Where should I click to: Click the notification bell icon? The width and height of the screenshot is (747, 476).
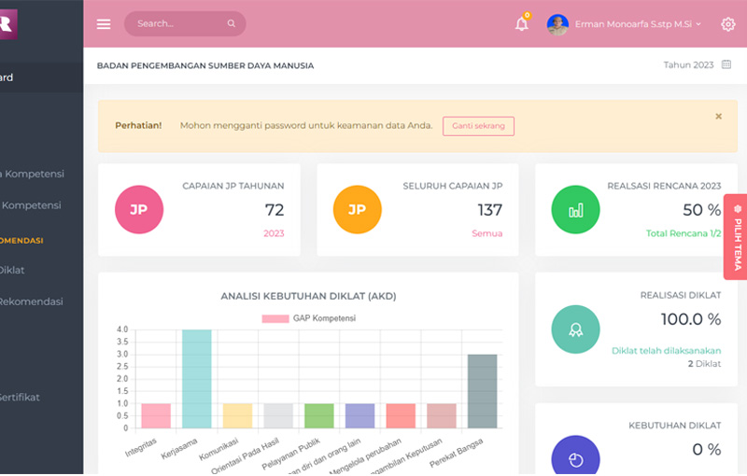522,24
